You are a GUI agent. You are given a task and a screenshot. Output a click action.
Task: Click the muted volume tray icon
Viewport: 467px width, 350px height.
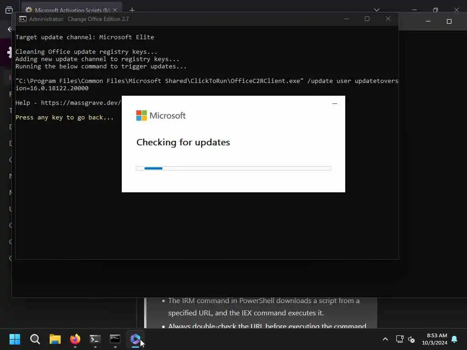pyautogui.click(x=411, y=339)
